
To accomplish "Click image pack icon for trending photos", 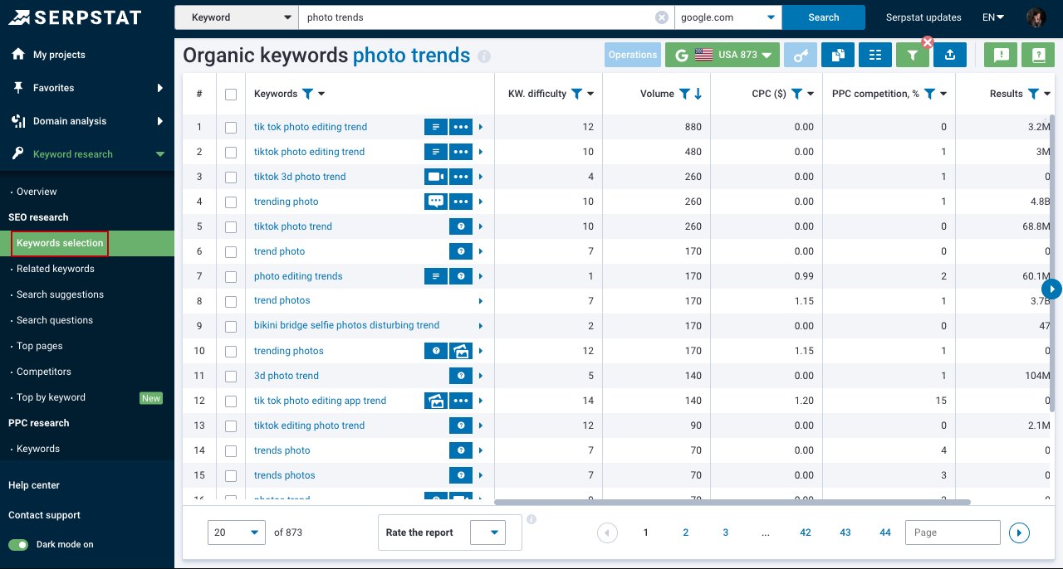I will tap(461, 351).
